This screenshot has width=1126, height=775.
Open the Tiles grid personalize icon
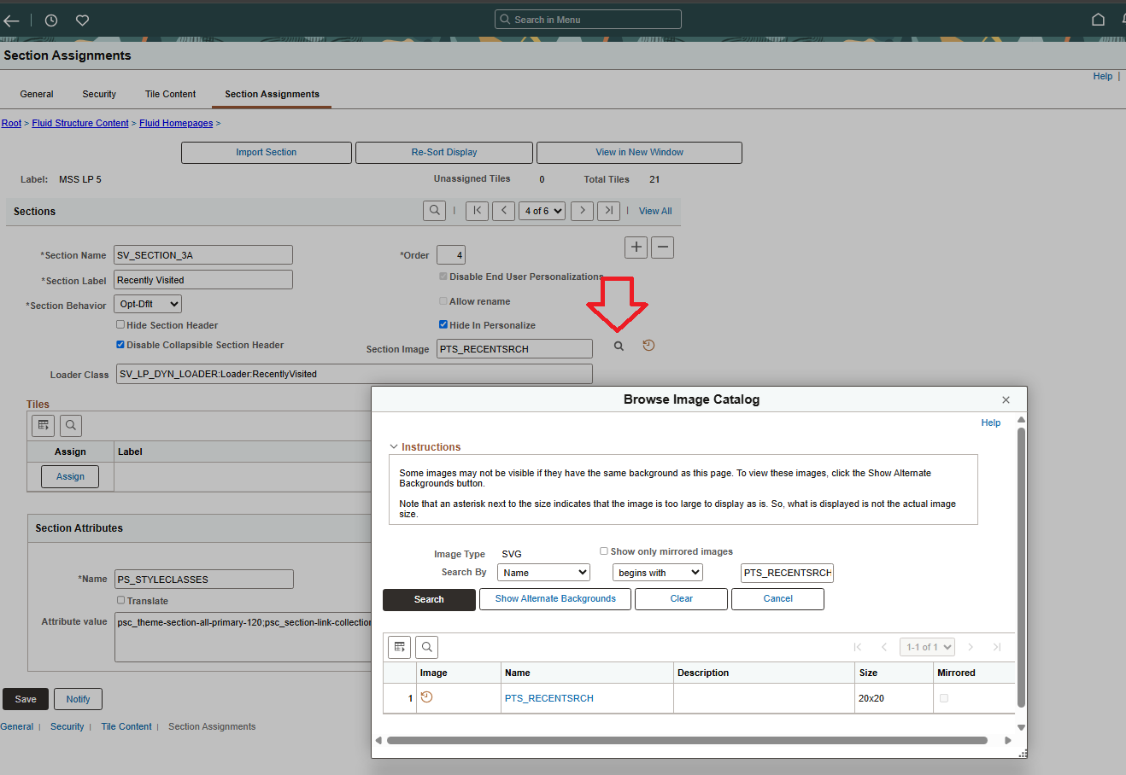43,424
